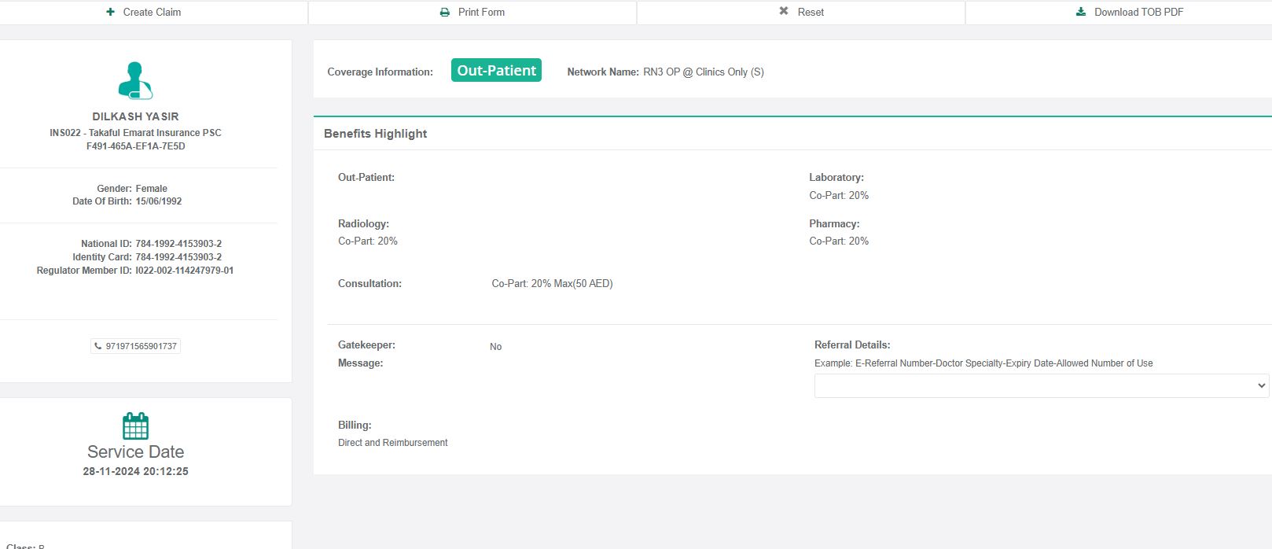1272x549 pixels.
Task: Click the Service Date calendar icon
Action: 135,426
